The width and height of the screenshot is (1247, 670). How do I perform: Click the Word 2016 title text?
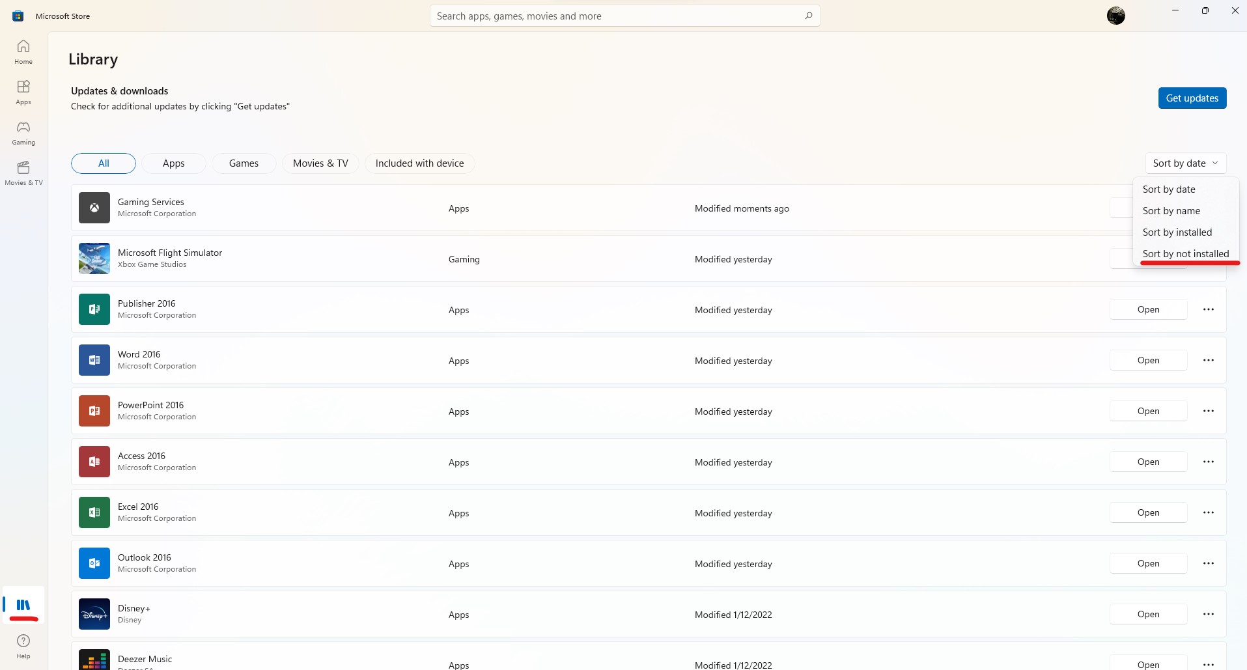click(x=139, y=354)
